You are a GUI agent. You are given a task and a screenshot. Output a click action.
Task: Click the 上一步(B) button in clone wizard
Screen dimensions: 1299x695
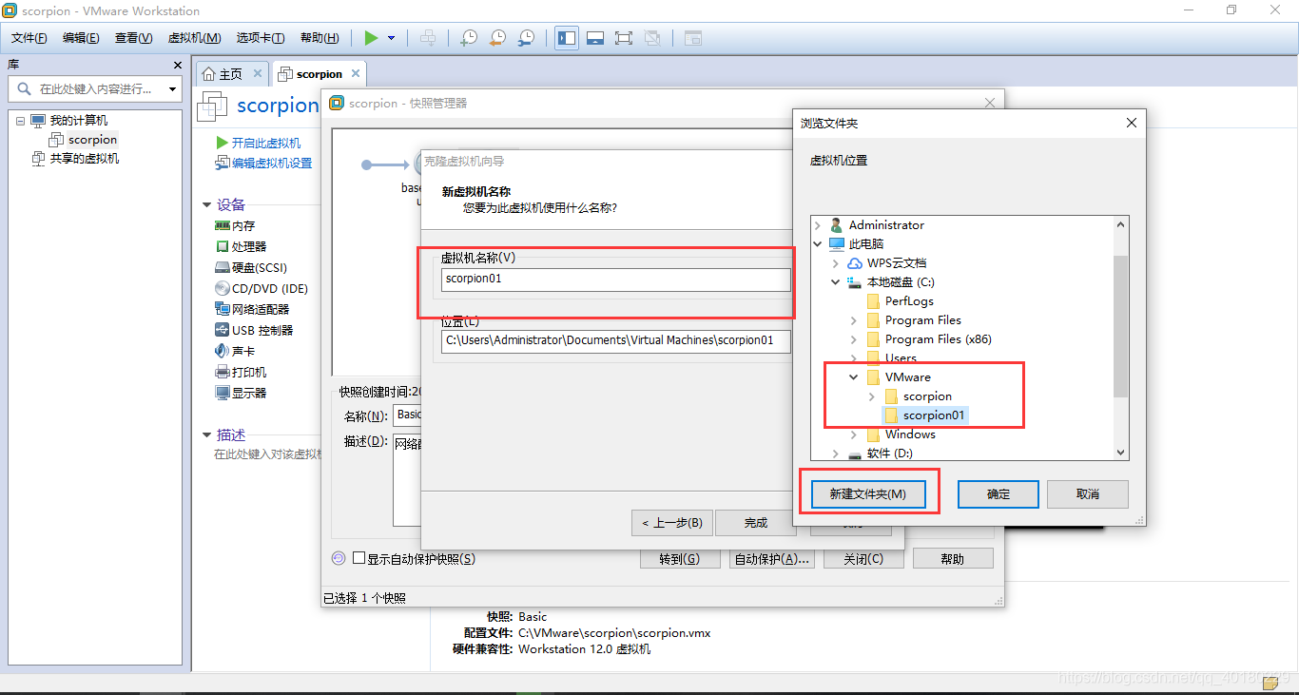click(671, 523)
